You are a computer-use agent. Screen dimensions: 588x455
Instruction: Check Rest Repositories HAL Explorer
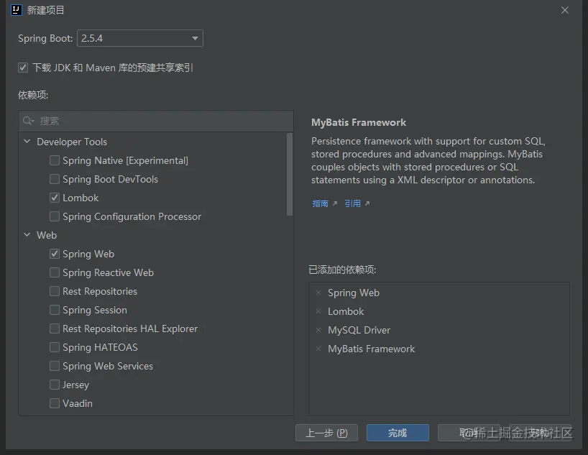click(x=55, y=328)
